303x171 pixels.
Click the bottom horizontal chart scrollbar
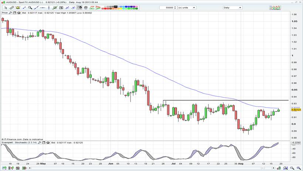click(x=148, y=169)
